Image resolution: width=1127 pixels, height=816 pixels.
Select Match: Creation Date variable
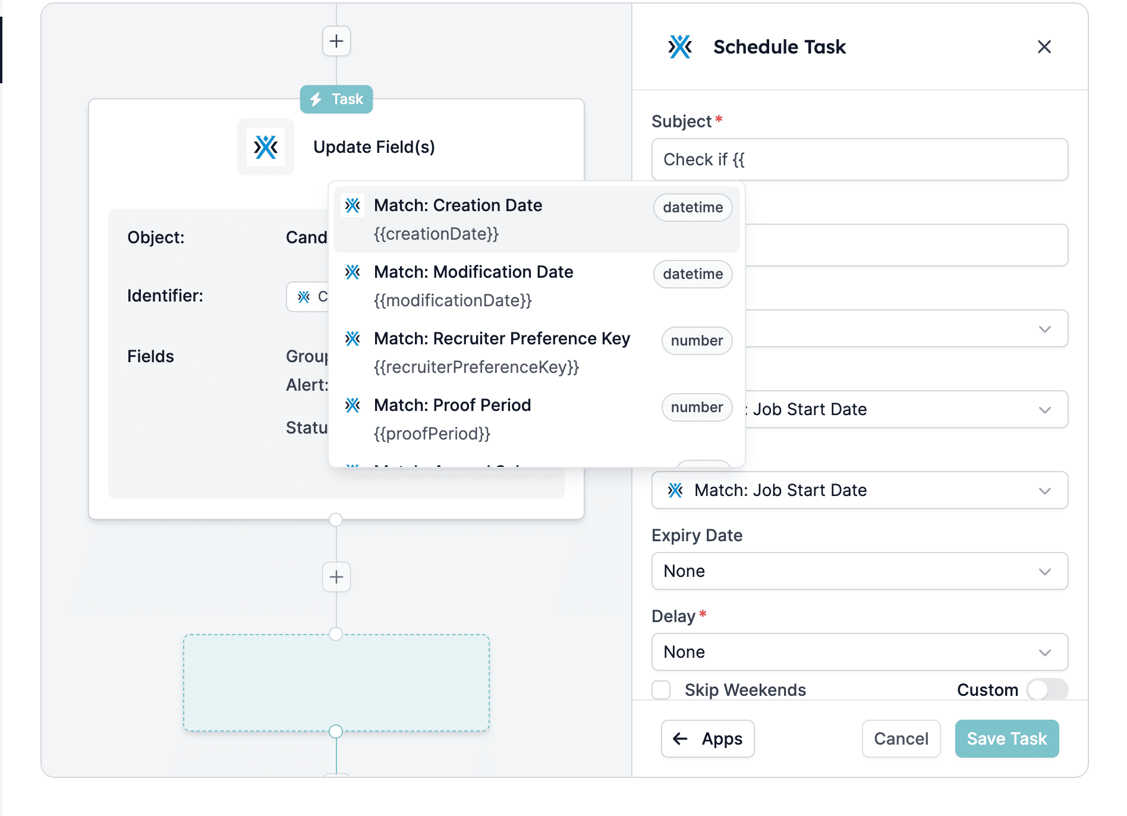pyautogui.click(x=537, y=219)
